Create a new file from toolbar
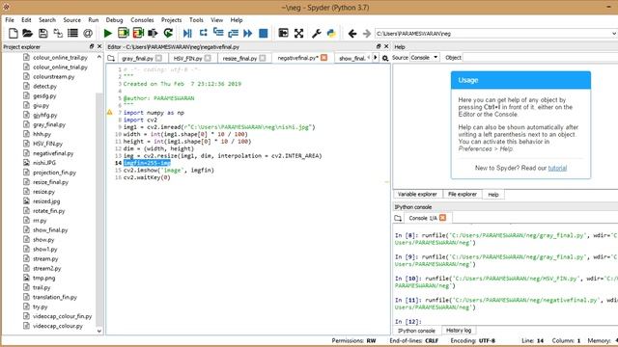Screen dimensions: 618x347 point(13,34)
